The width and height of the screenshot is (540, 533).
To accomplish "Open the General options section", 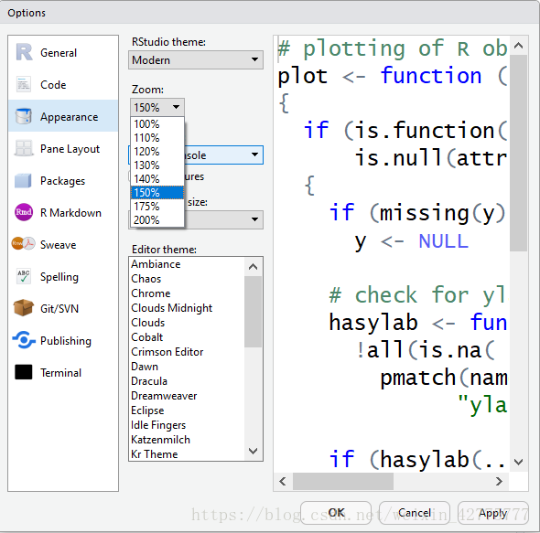I will click(x=63, y=52).
